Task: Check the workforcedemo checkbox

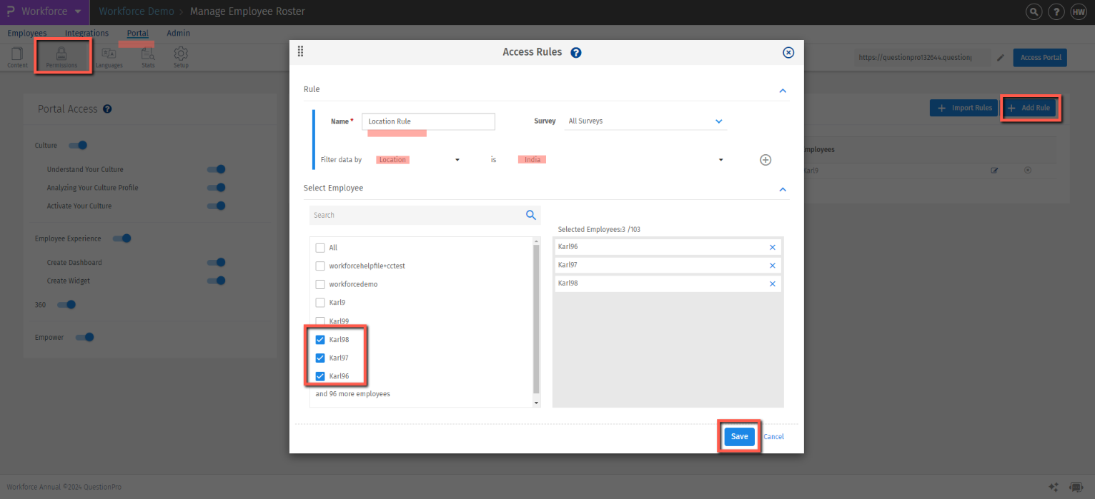Action: click(x=320, y=284)
